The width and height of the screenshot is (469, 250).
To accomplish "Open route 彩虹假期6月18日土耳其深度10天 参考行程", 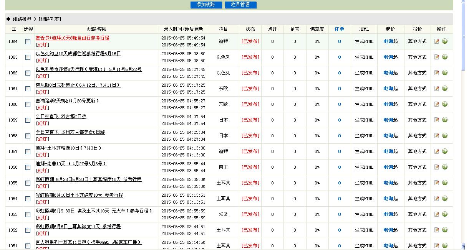I will pos(80,195).
